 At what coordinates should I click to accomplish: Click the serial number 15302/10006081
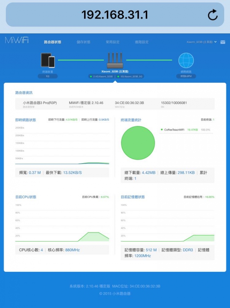174,103
